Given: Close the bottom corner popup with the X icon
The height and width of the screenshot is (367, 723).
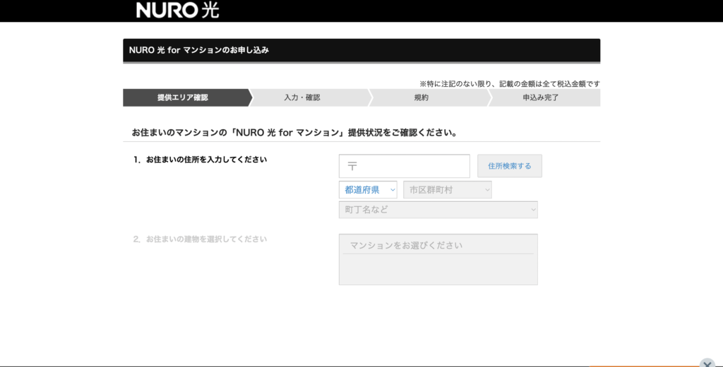Looking at the screenshot, I should click(707, 363).
